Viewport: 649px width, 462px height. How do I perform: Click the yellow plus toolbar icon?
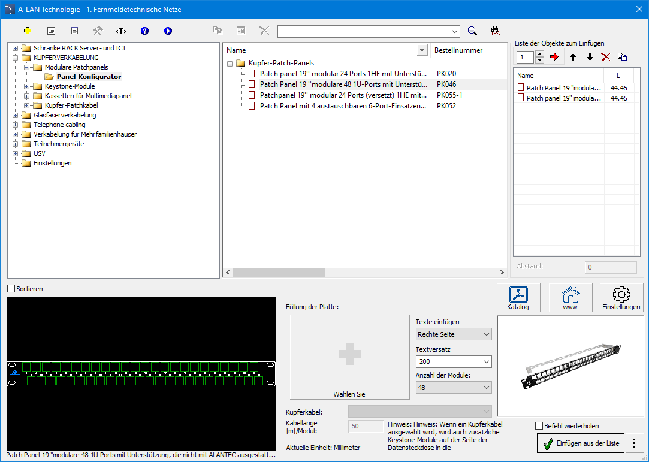pos(27,31)
